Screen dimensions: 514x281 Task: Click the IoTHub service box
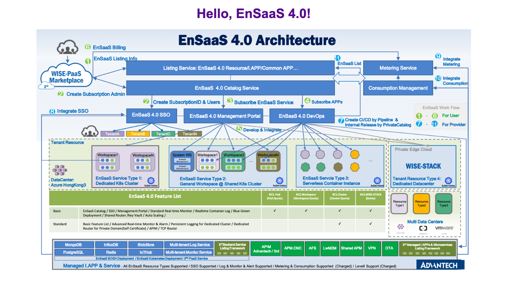coord(146,252)
